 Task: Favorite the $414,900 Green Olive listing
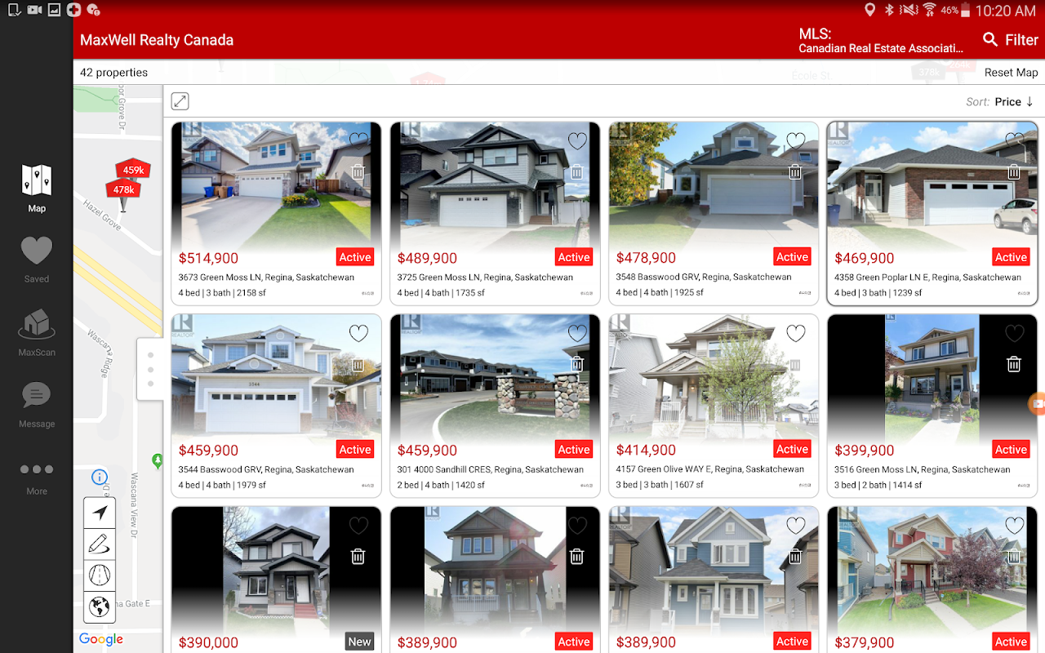pyautogui.click(x=796, y=333)
